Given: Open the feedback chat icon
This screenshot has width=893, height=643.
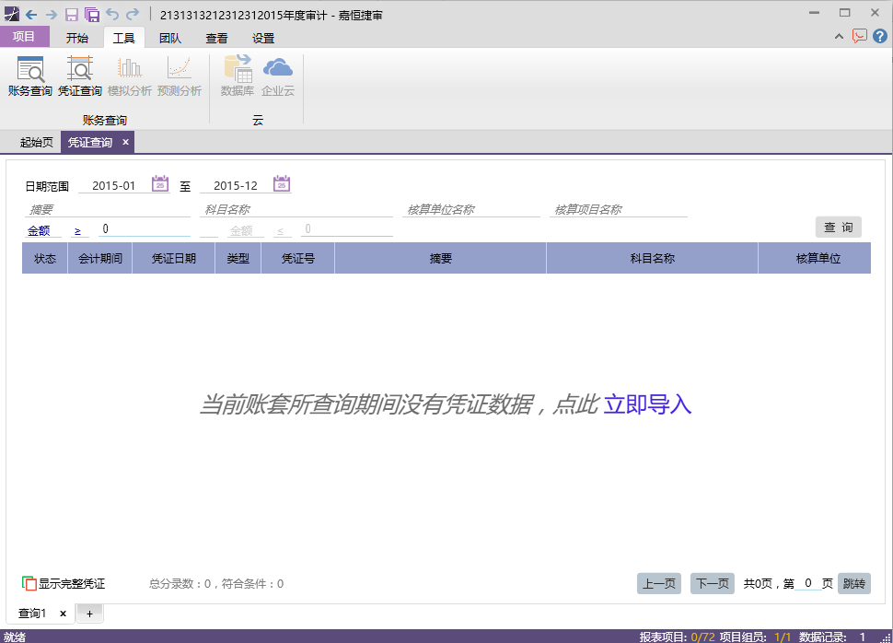Looking at the screenshot, I should click(x=860, y=37).
